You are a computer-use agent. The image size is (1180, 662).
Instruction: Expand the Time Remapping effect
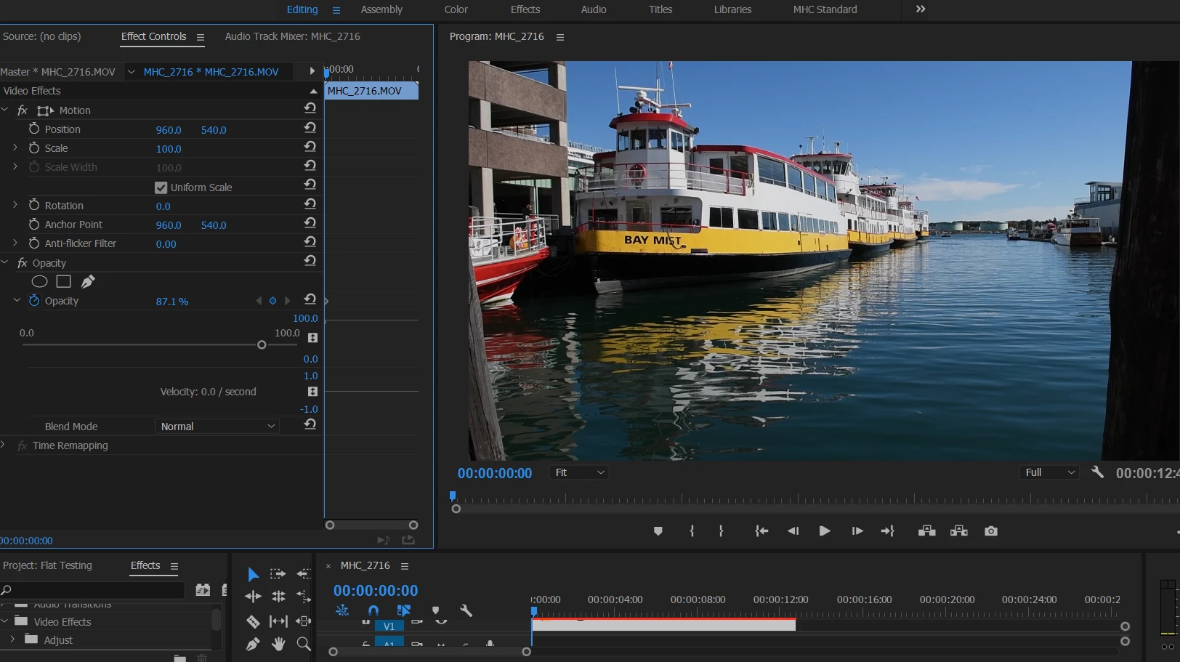pos(4,445)
